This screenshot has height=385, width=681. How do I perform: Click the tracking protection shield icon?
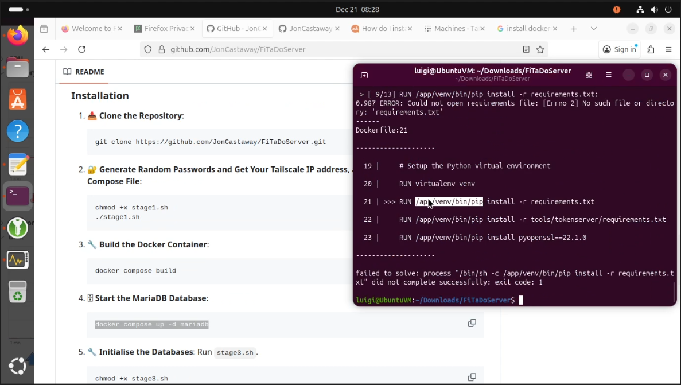(148, 49)
